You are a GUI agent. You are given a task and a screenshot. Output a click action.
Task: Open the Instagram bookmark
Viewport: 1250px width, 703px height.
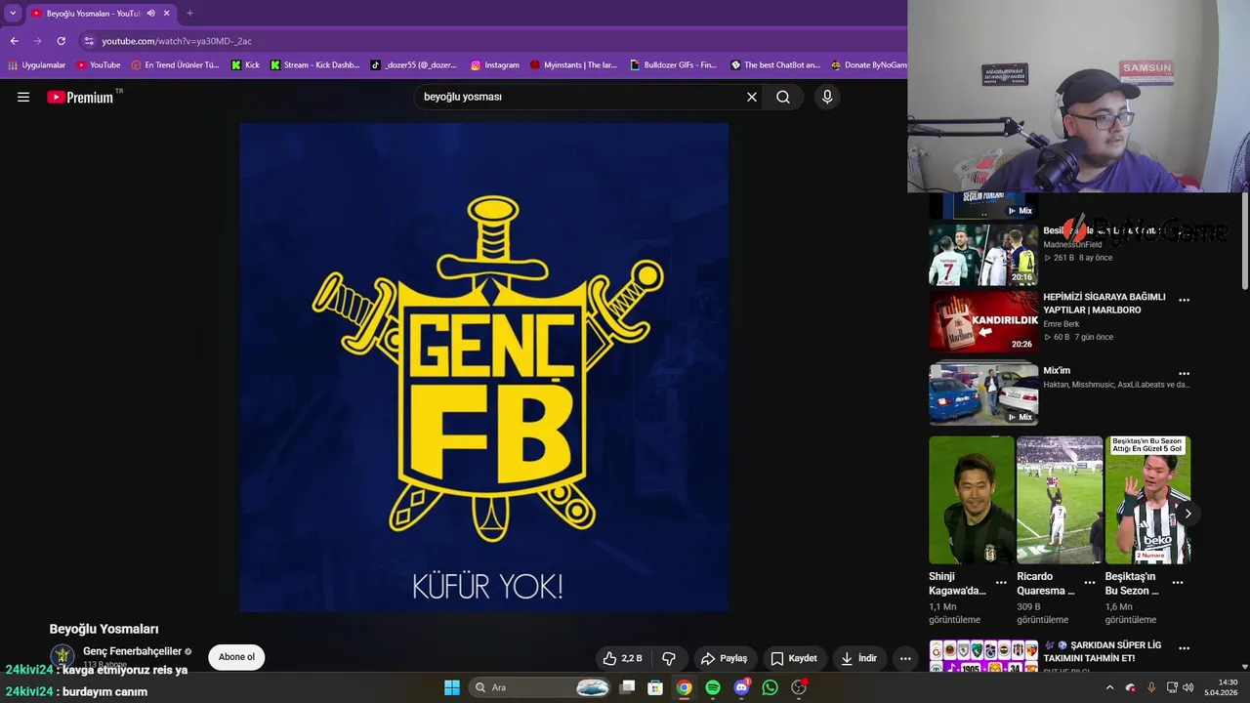click(495, 65)
